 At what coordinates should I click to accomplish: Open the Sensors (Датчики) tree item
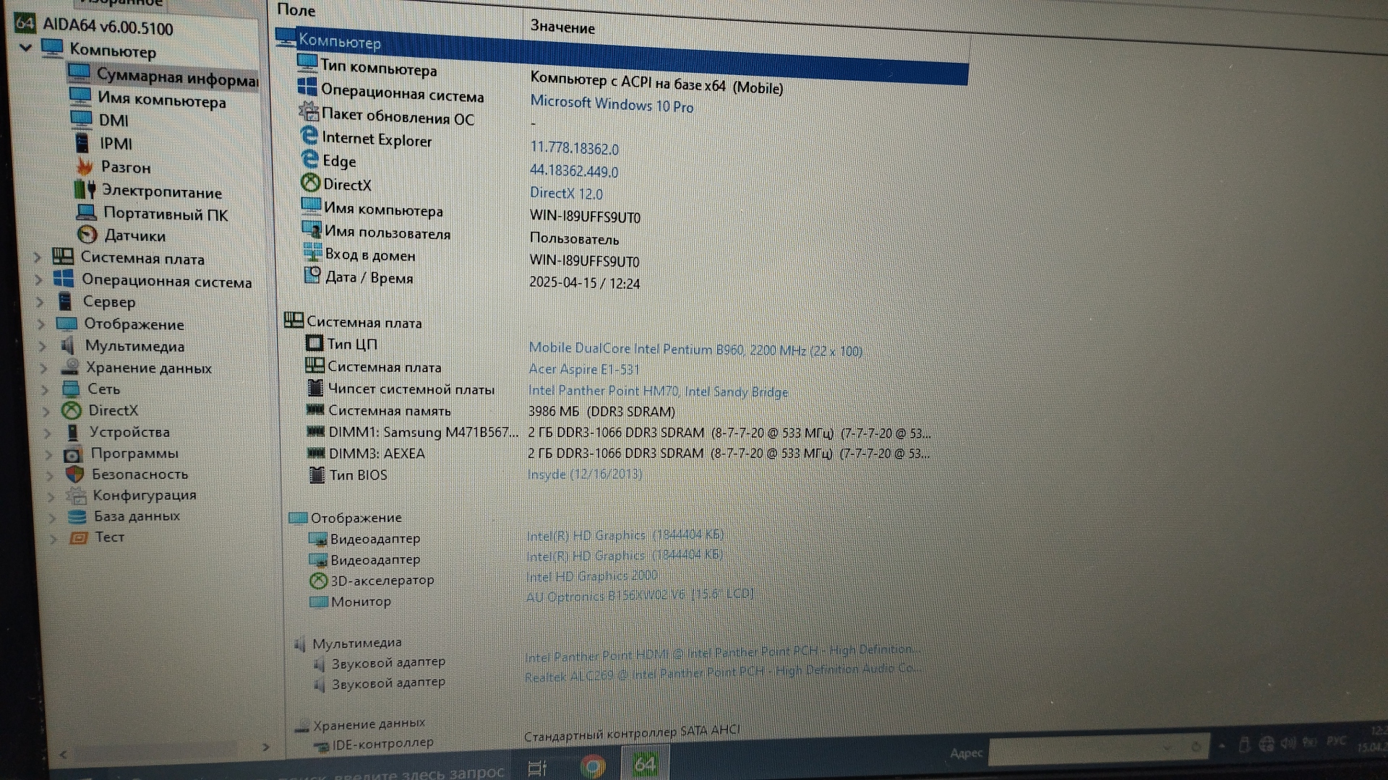click(x=134, y=235)
